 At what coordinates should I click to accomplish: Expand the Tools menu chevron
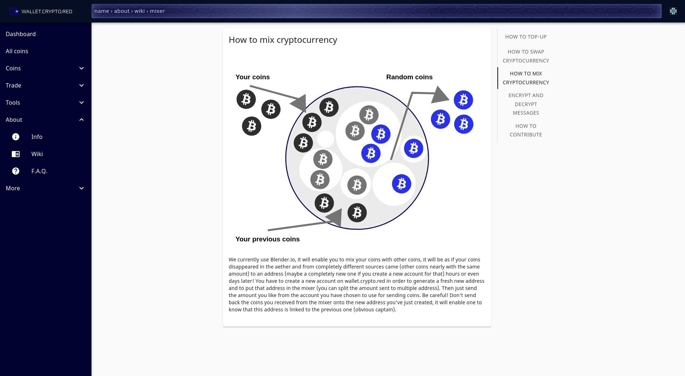pos(81,102)
